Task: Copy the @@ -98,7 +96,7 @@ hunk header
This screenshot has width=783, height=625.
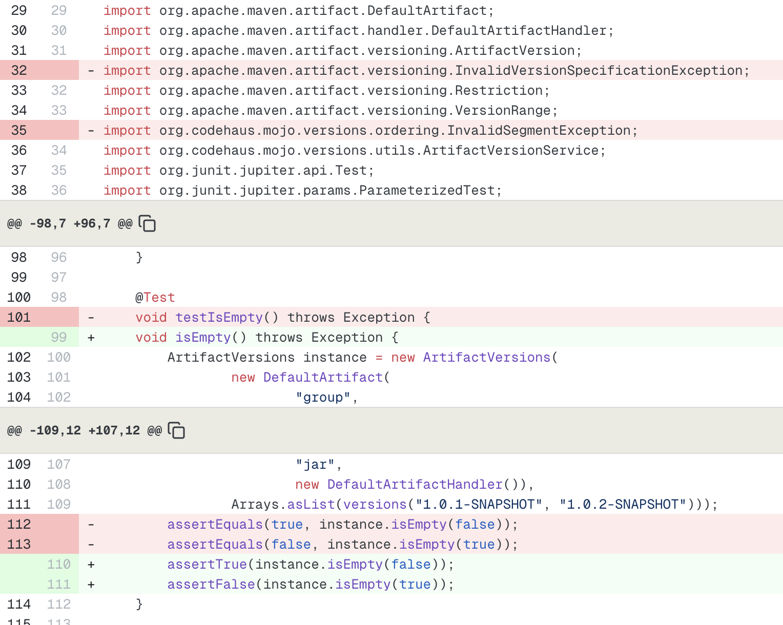Action: coord(148,224)
